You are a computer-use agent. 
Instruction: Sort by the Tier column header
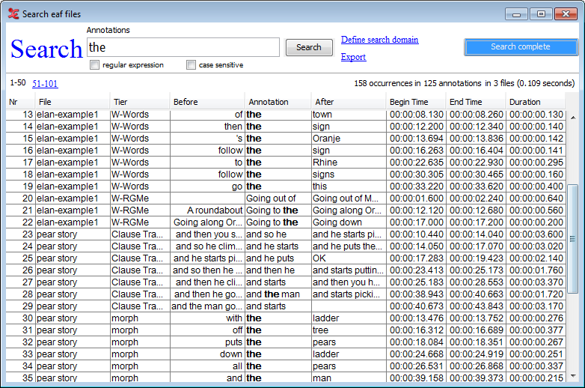click(x=140, y=102)
